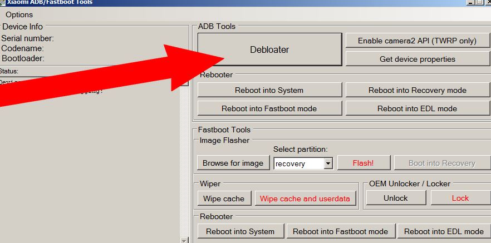Click Get device properties button
Viewport: 491px width, 243px height.
point(418,59)
